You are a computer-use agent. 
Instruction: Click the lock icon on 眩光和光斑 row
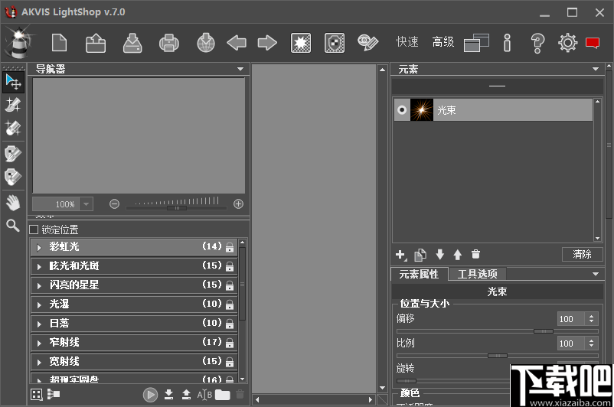pos(230,266)
